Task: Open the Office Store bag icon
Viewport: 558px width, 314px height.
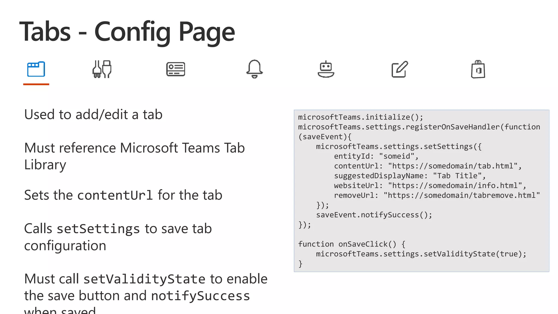Action: (x=478, y=69)
